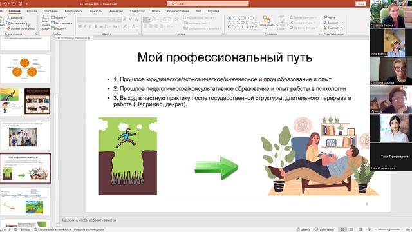Switch to Reading view icon in status bar
The height and width of the screenshot is (232, 412).
point(360,229)
